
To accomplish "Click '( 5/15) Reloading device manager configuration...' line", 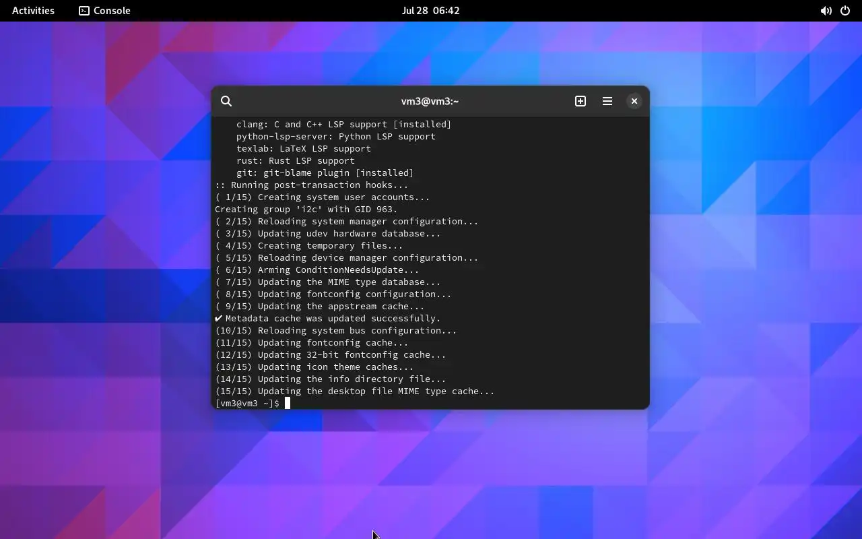I will (x=347, y=257).
